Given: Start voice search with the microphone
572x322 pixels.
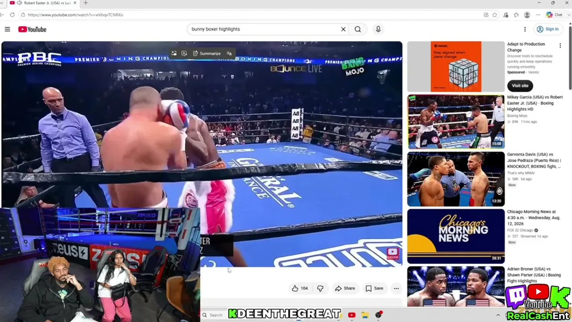Looking at the screenshot, I should [x=378, y=29].
